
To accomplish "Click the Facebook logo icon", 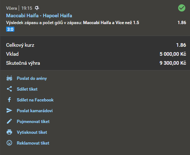I will point(9,100).
